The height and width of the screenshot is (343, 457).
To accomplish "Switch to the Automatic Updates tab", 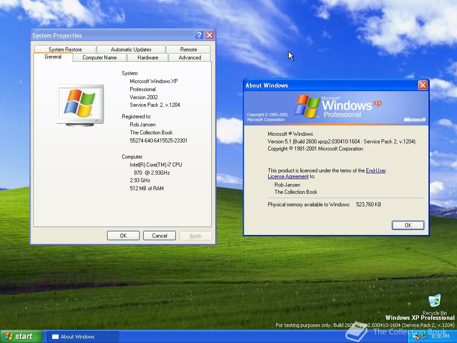I will pos(131,49).
